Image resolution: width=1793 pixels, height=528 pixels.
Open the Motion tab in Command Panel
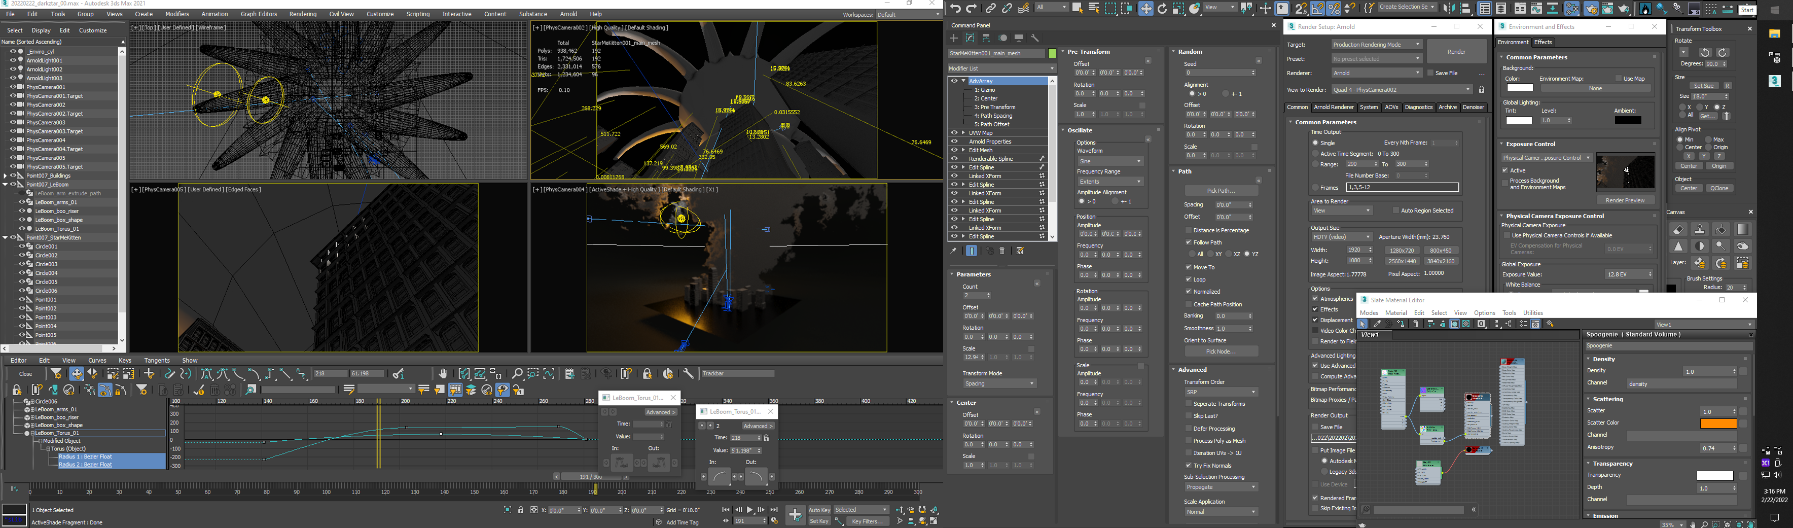(x=1003, y=39)
